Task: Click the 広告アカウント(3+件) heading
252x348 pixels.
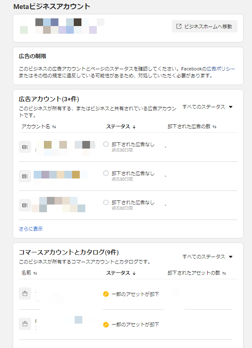Action: point(49,99)
